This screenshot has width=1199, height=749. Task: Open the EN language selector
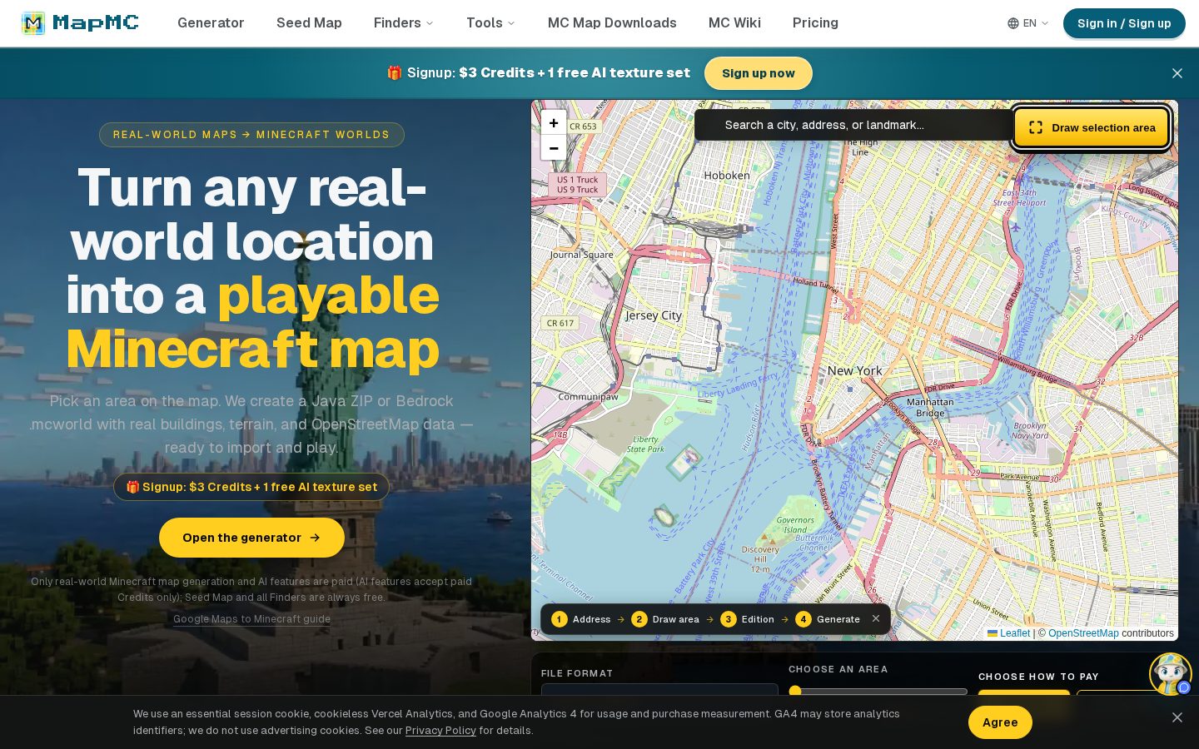(1028, 23)
